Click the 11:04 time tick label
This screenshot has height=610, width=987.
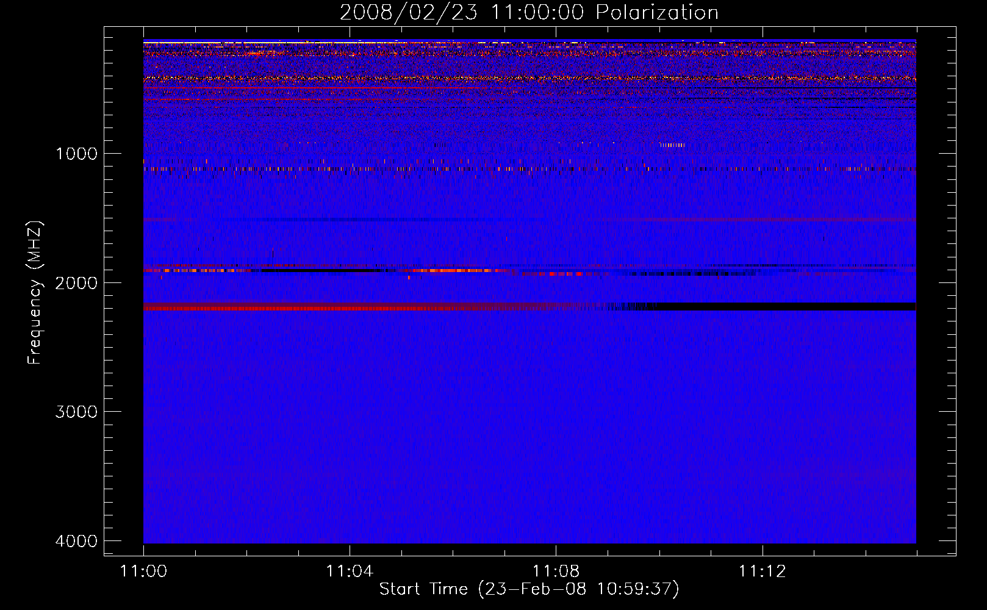[350, 572]
